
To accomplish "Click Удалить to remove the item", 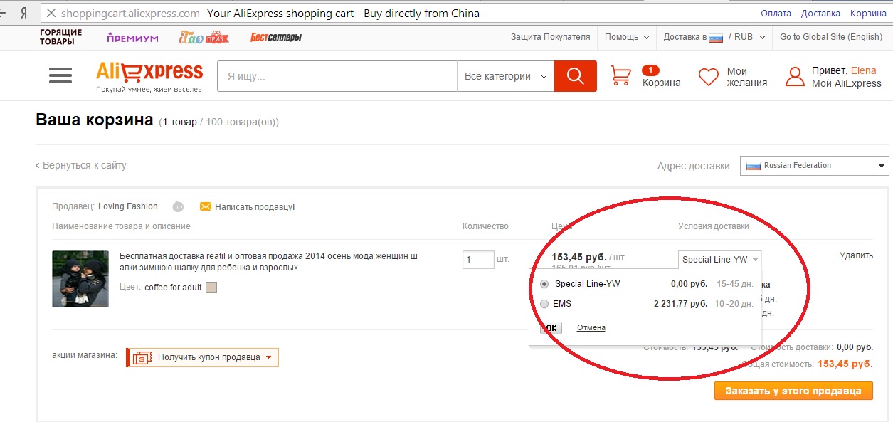I will point(856,255).
